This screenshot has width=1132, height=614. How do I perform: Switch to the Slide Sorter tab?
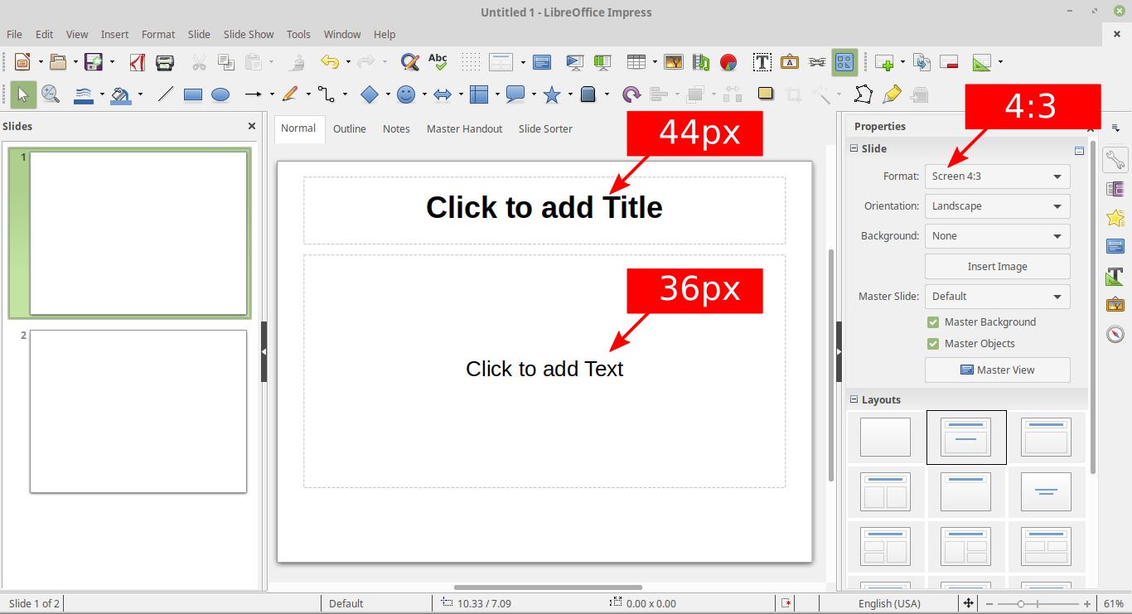[x=545, y=128]
